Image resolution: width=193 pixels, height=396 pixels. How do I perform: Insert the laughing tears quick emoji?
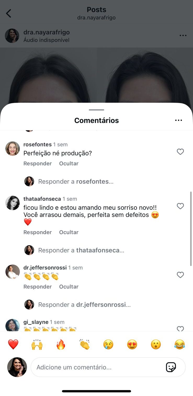[x=180, y=344]
